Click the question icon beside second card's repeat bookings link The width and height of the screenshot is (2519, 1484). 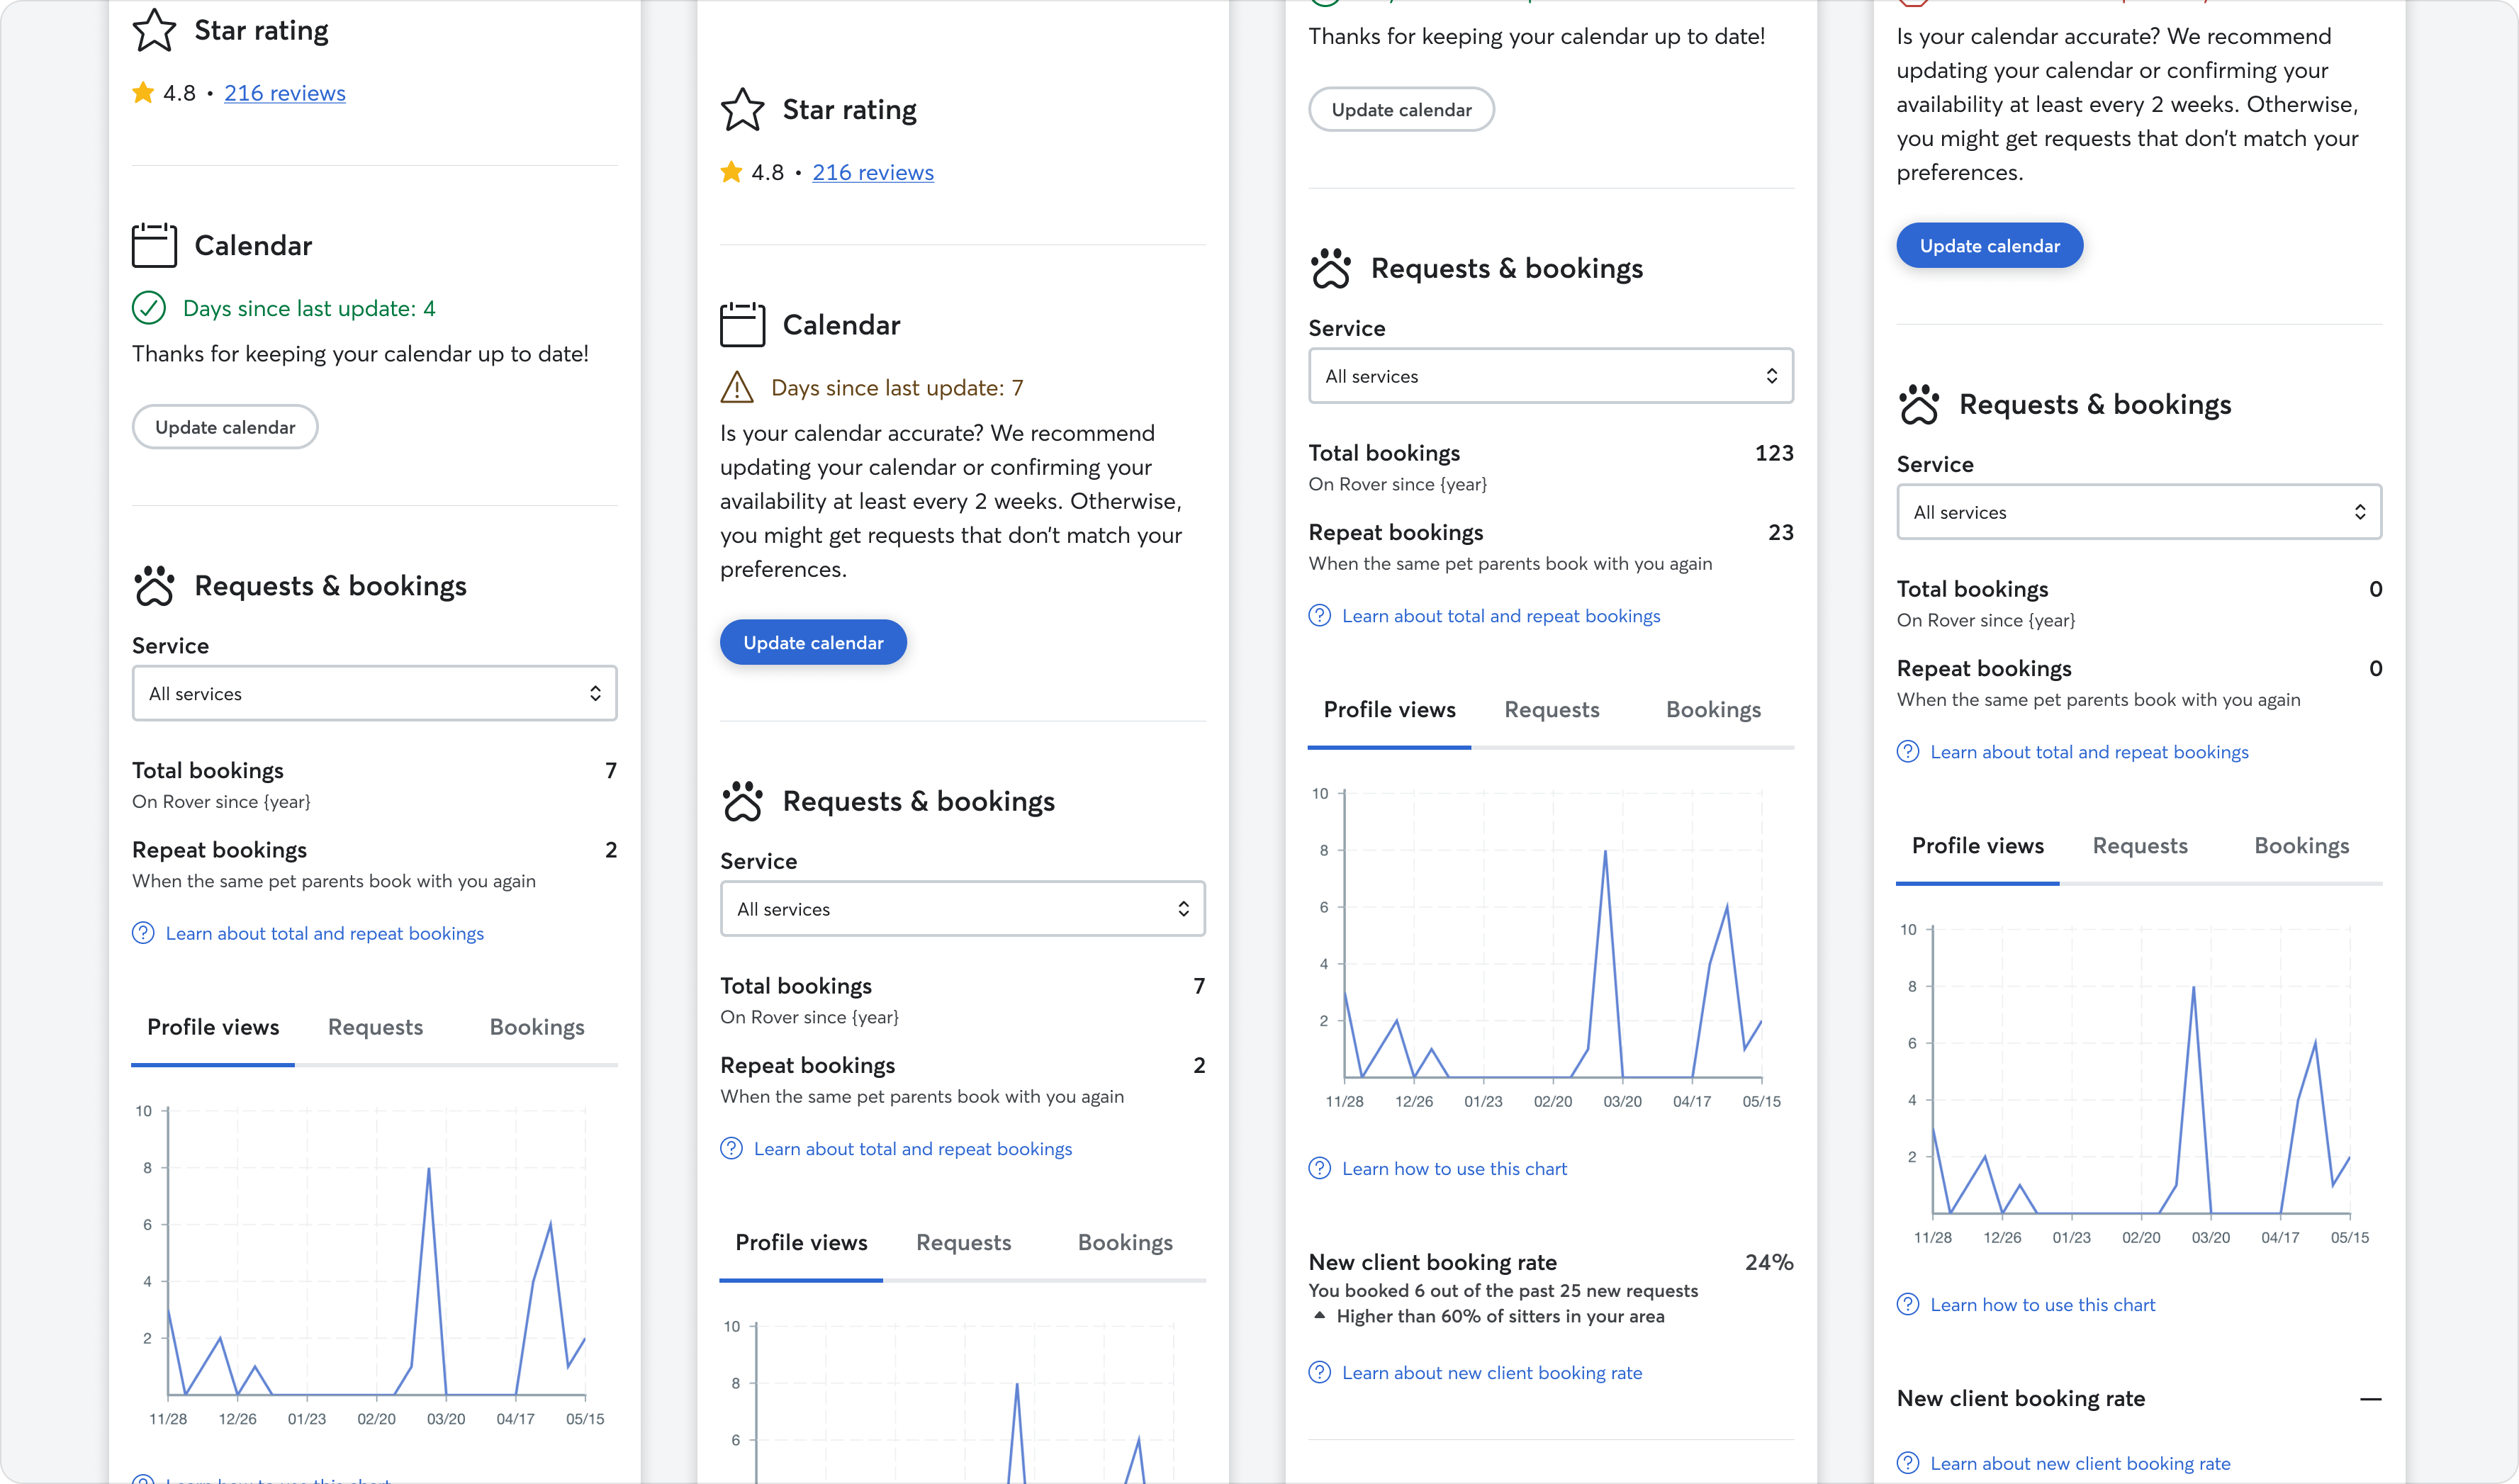tap(731, 1148)
